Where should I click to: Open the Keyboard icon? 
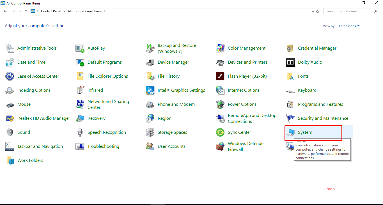(290, 91)
